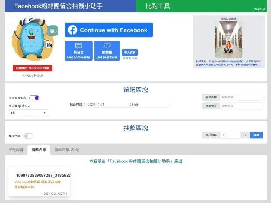
Task: Click the deadline time field 23:59
Action: pyautogui.click(x=149, y=105)
